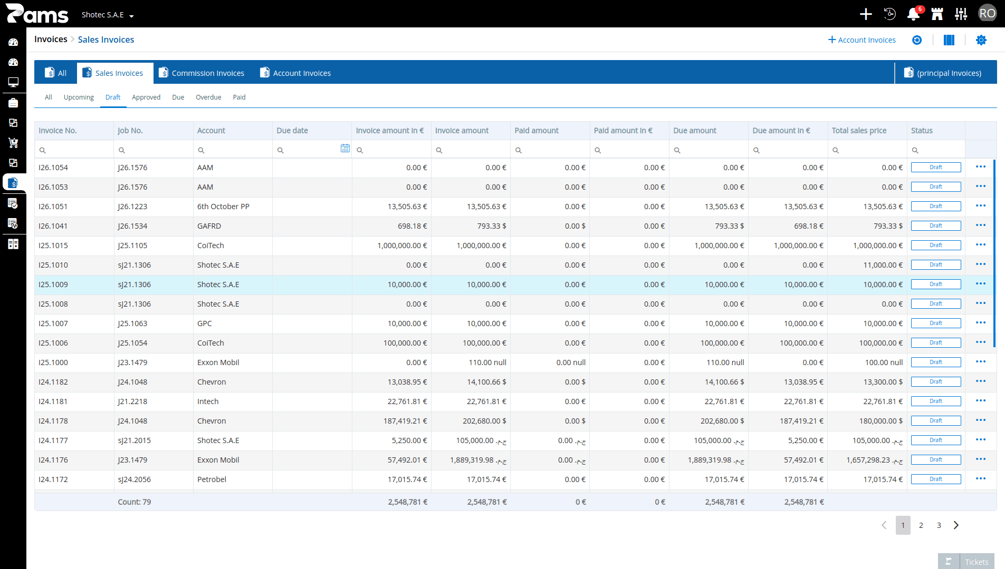Click the RO user avatar
Screen dimensions: 1005x569
pyautogui.click(x=987, y=14)
